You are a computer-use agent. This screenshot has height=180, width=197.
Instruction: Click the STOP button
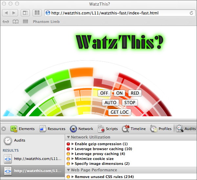coord(130,103)
